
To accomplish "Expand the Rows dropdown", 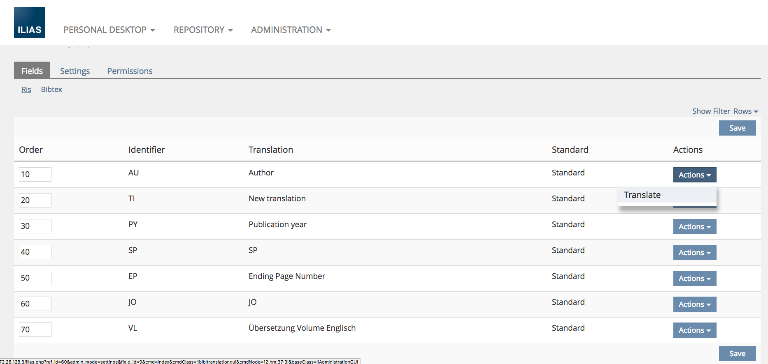I will (745, 111).
